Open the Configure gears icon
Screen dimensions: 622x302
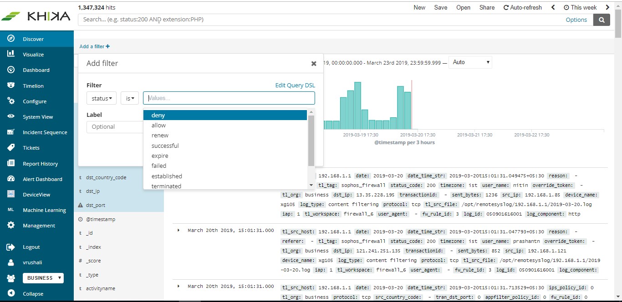pyautogui.click(x=11, y=101)
